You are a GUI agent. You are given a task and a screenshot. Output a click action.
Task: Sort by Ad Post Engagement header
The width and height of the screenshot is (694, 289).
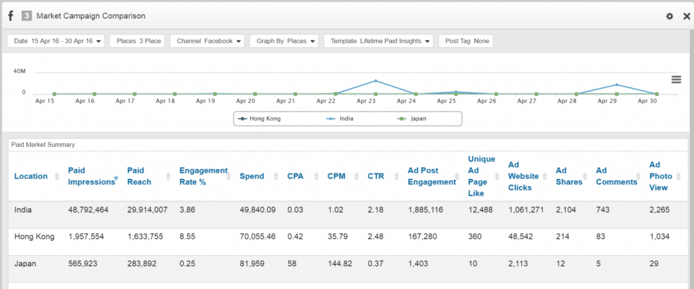(432, 177)
